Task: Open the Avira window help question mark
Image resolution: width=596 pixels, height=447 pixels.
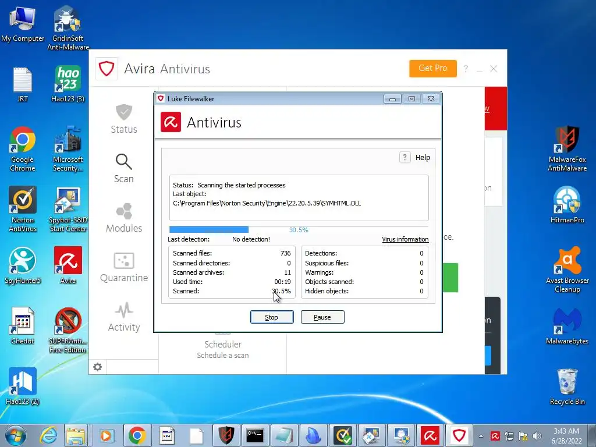Action: tap(466, 69)
